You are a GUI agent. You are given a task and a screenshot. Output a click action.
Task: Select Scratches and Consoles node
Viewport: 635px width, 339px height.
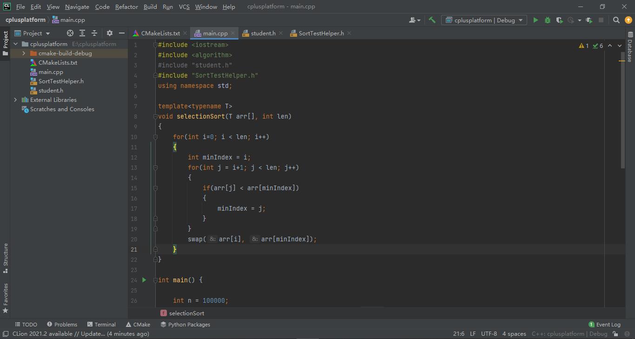[x=62, y=109]
